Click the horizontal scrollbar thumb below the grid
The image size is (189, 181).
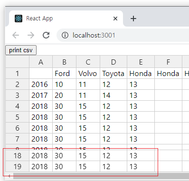pos(101,176)
